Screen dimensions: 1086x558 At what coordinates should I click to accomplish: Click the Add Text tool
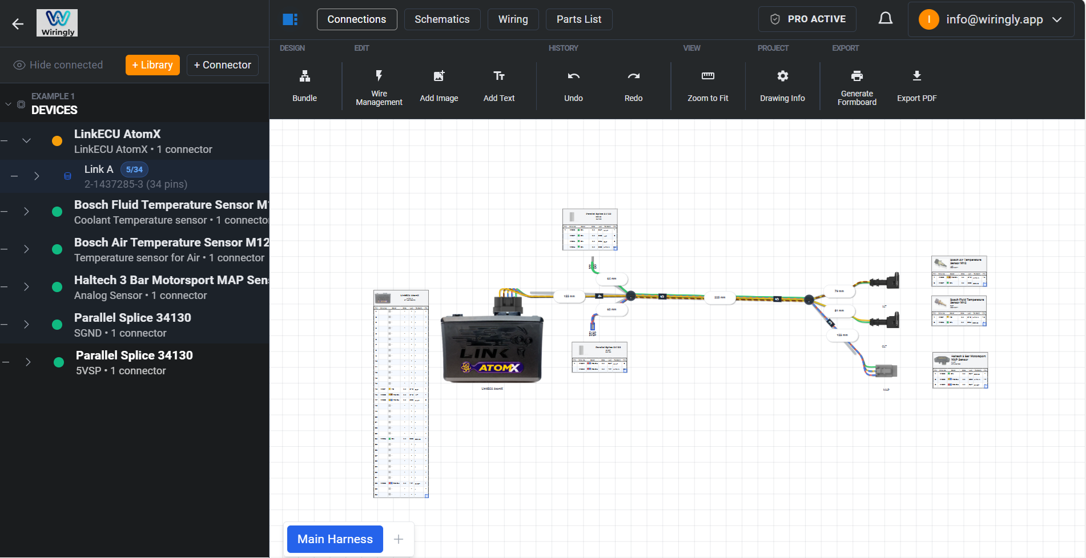click(499, 86)
